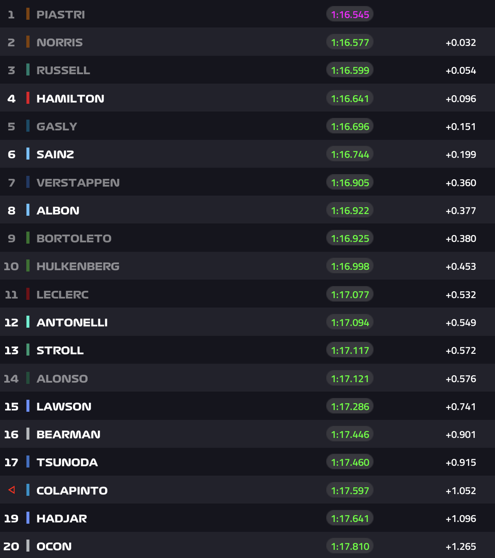Click Antonelli's teal team color bar
Screen dimensions: 495x558
click(x=28, y=322)
